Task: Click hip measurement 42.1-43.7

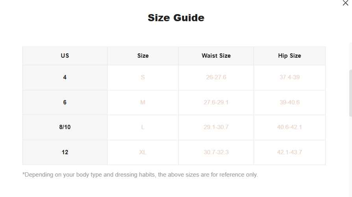Action: pyautogui.click(x=289, y=152)
